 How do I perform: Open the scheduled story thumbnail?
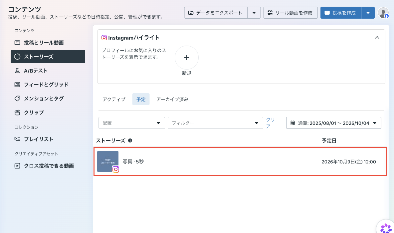(x=108, y=161)
